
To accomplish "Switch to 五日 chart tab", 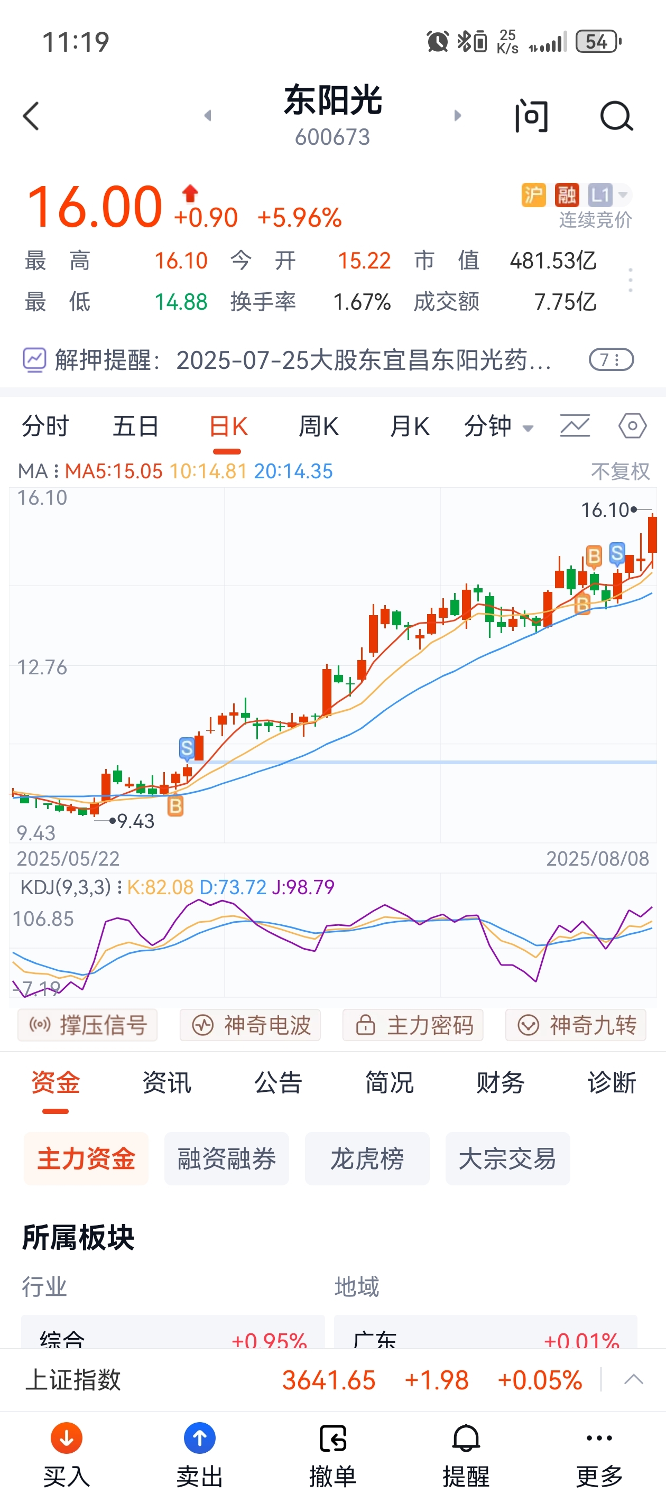I will (x=136, y=426).
